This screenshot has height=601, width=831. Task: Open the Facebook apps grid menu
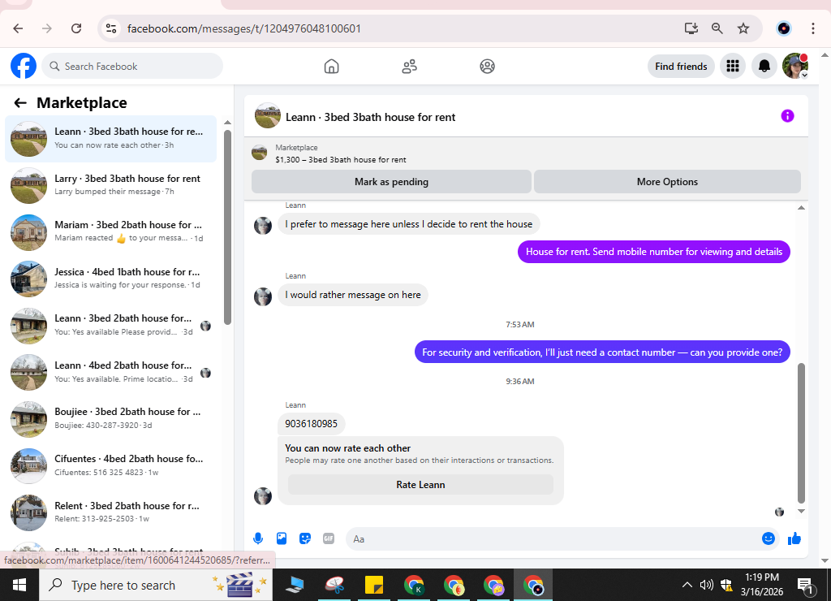pos(733,67)
